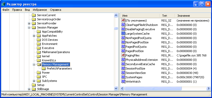This screenshot has width=212, height=98.
Task: Click the (По умолчанию) string value icon
Action: [x=123, y=21]
